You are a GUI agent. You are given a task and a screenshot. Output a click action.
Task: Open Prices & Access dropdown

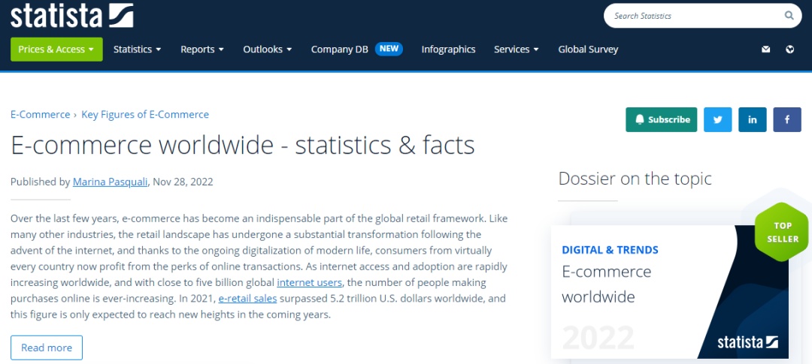(56, 49)
